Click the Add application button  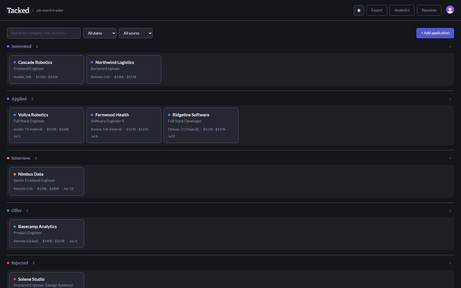click(435, 33)
